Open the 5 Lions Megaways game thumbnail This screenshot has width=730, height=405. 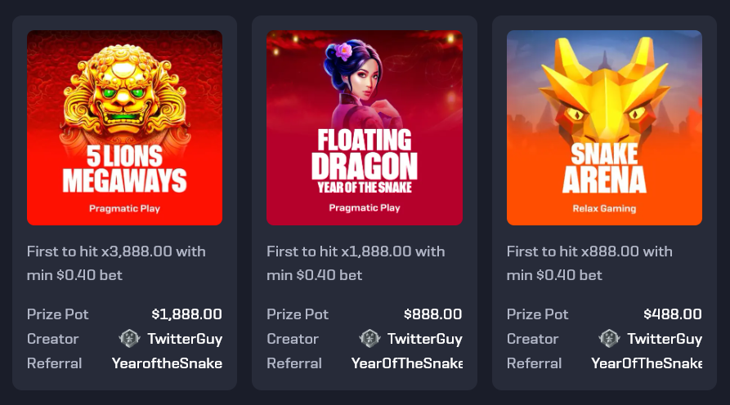click(x=124, y=128)
